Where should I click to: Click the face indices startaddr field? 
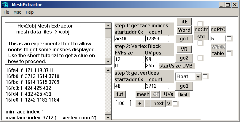click(x=129, y=38)
